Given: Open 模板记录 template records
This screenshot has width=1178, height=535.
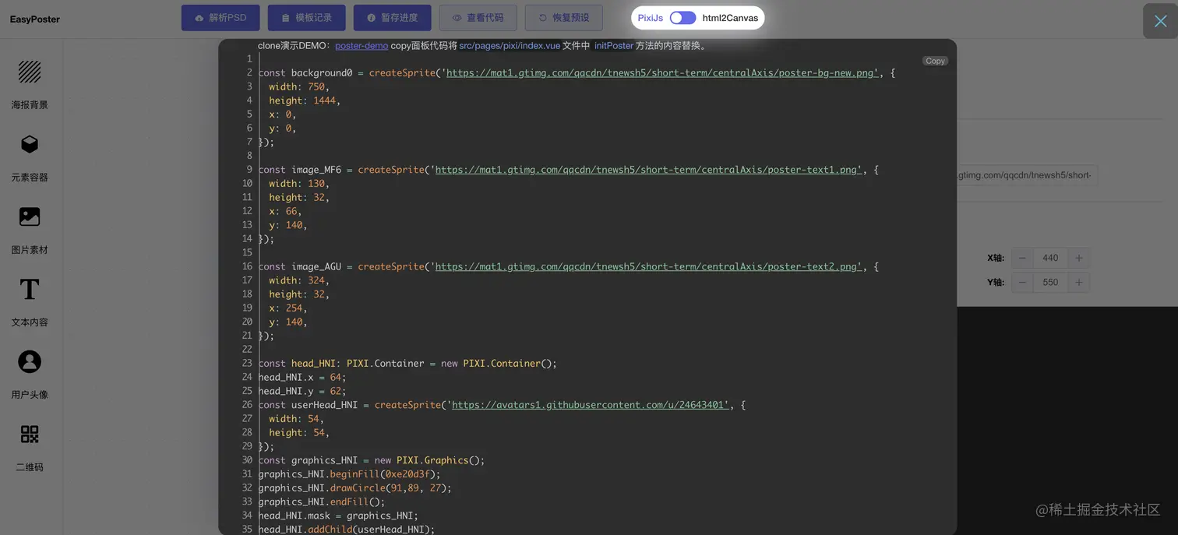Looking at the screenshot, I should pyautogui.click(x=306, y=18).
